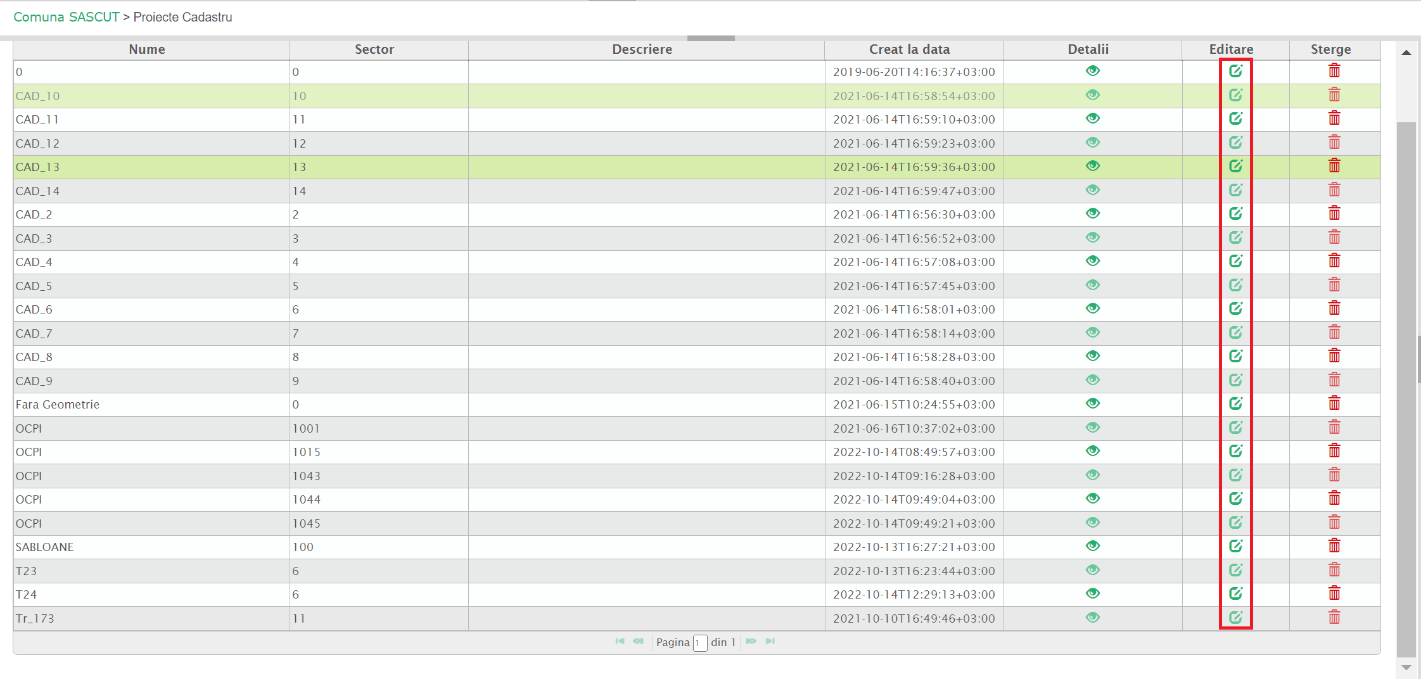Sort table by Nume column header

click(147, 49)
